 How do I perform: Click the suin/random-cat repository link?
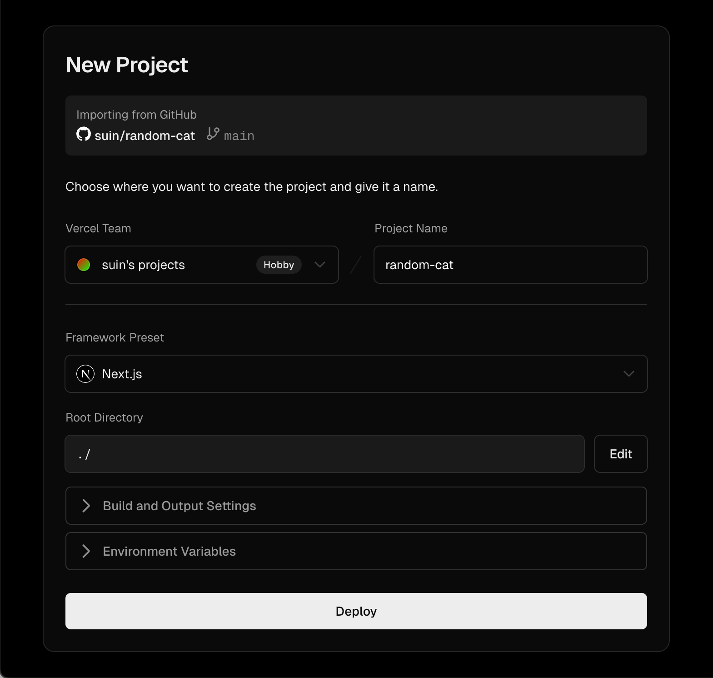point(145,135)
